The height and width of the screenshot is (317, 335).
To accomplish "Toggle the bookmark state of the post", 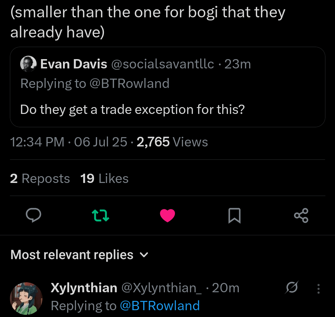I will tap(234, 216).
